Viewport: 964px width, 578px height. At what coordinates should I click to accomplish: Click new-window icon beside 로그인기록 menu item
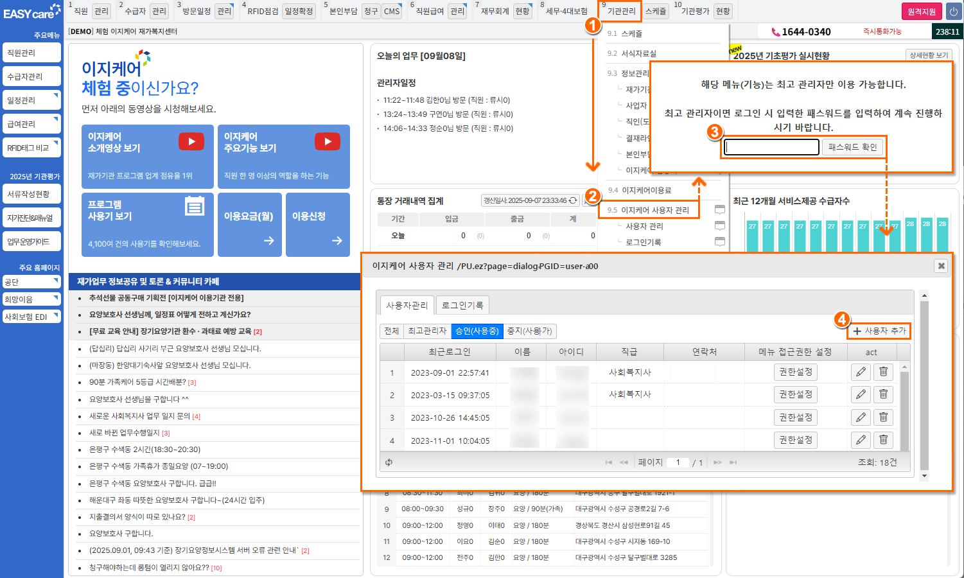(720, 242)
